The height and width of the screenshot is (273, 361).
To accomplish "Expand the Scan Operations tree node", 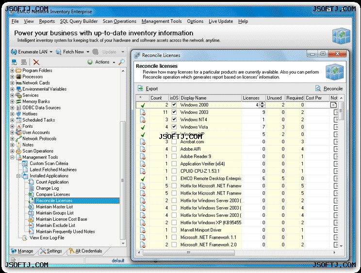I will coord(12,151).
